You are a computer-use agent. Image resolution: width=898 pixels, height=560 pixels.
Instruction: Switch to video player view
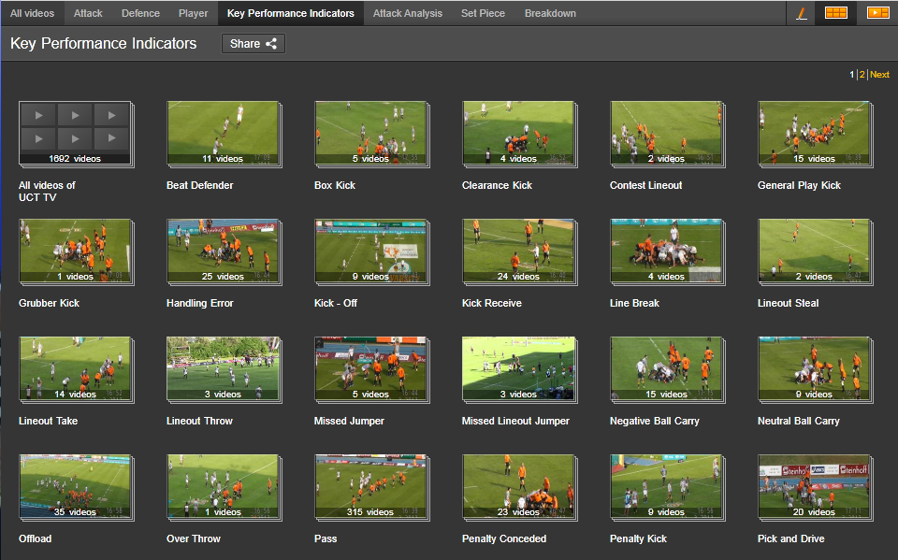point(877,13)
